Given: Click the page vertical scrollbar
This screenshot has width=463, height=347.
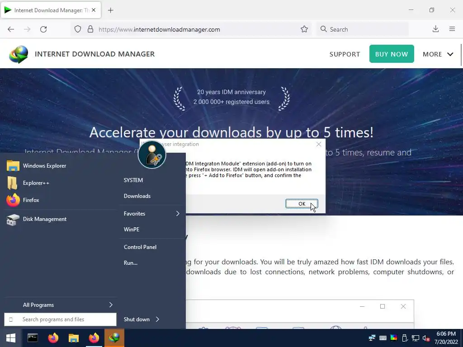Looking at the screenshot, I should click(x=461, y=55).
